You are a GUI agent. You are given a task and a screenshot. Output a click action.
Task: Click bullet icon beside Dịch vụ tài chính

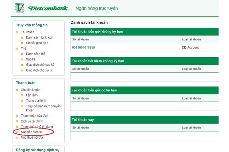point(17,121)
